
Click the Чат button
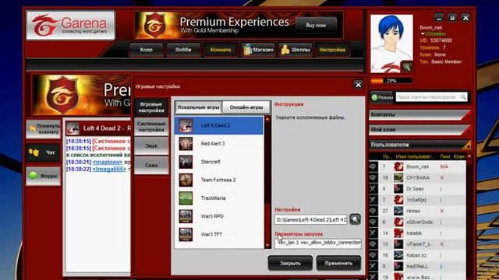(x=44, y=152)
